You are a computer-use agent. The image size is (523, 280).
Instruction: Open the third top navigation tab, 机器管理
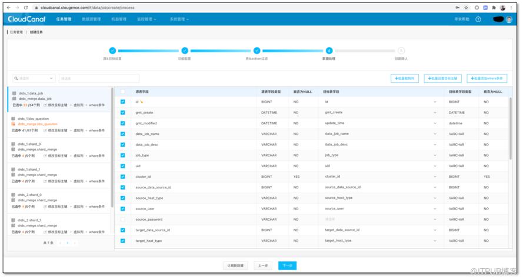click(x=119, y=19)
